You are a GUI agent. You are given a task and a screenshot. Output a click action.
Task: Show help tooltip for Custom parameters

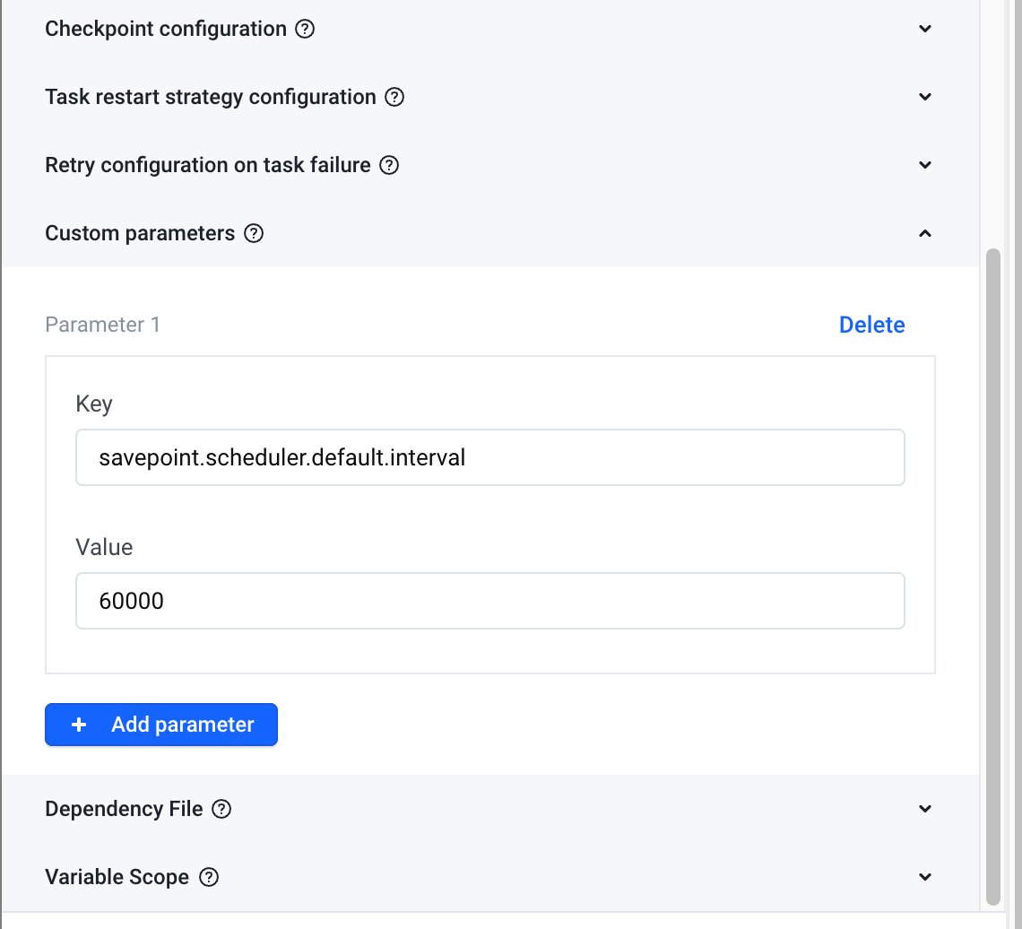[x=254, y=233]
